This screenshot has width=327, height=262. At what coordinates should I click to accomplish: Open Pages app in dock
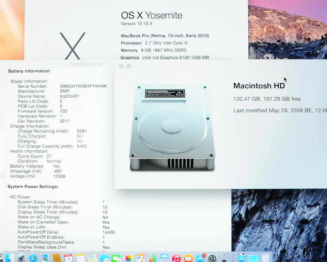point(140,258)
